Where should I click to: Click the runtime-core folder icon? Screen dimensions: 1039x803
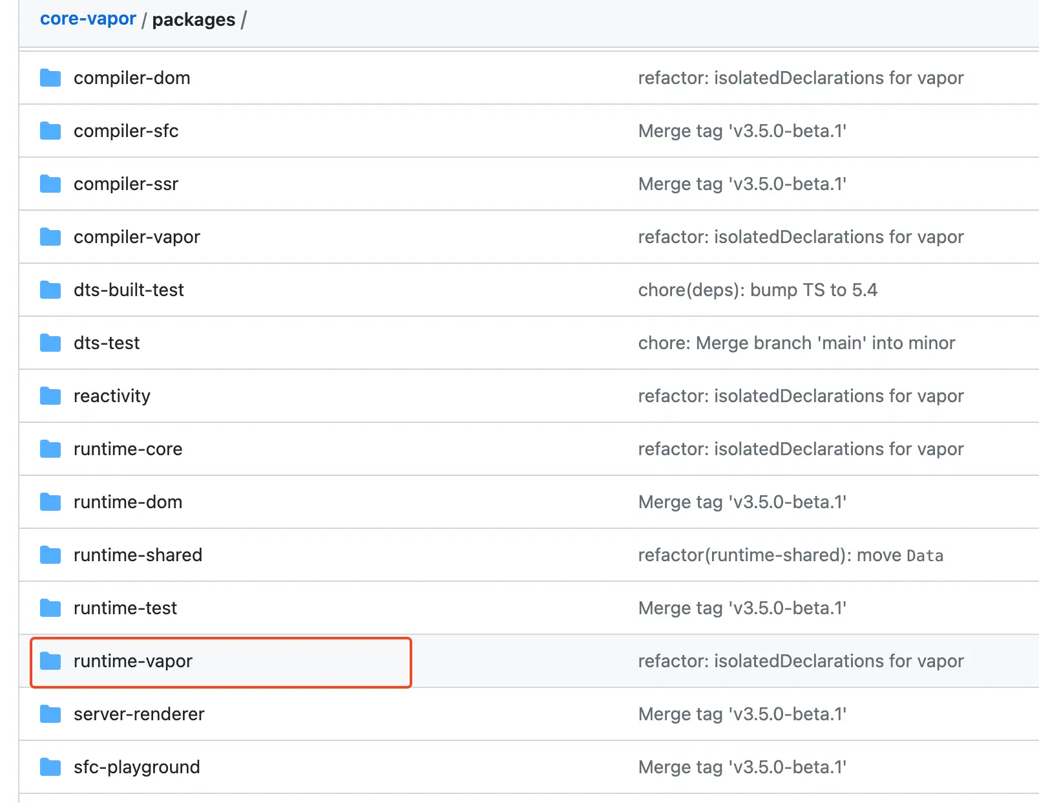click(50, 449)
